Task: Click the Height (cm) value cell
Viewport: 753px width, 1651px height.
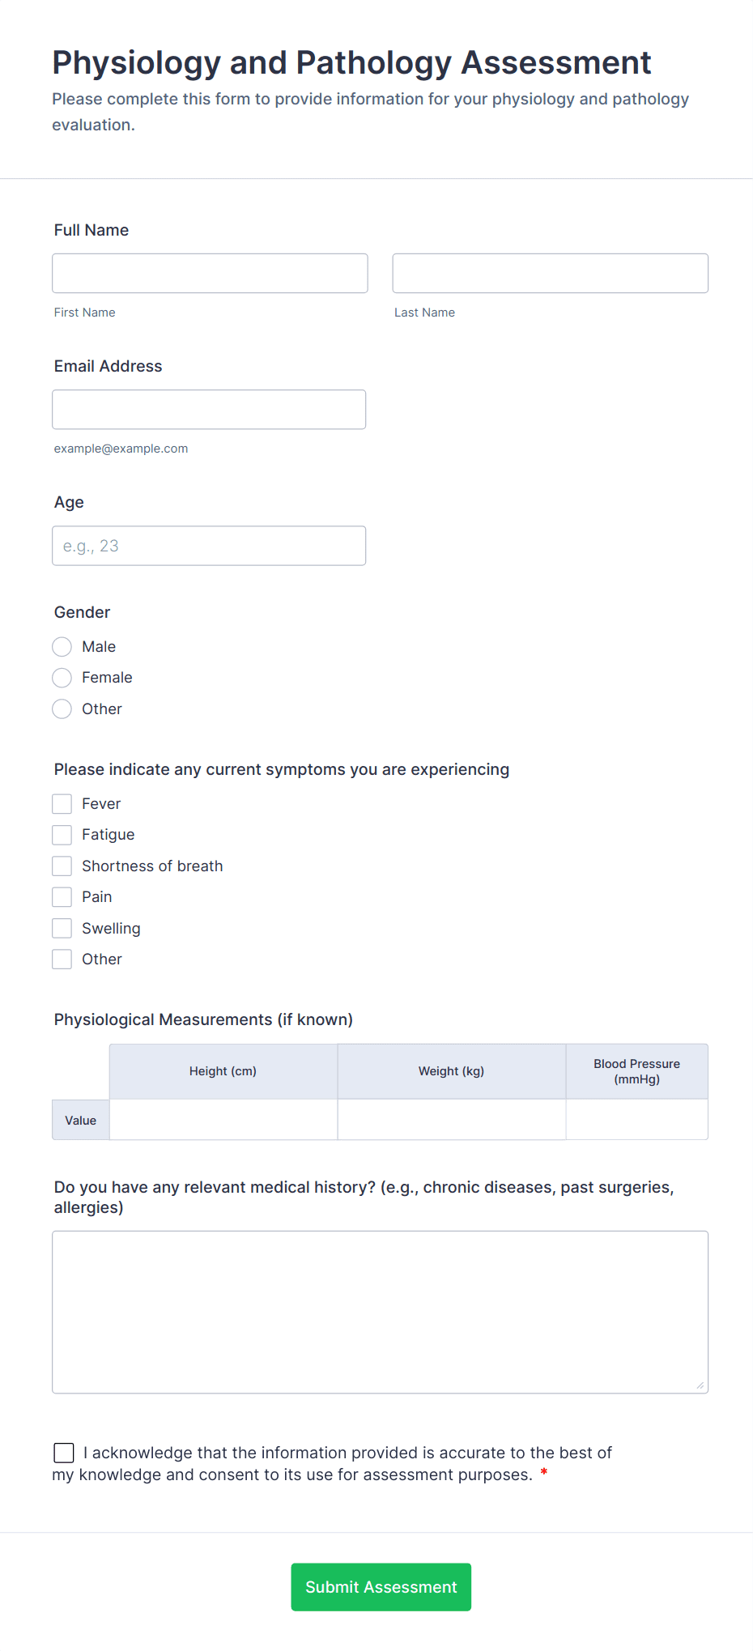Action: pyautogui.click(x=223, y=1120)
